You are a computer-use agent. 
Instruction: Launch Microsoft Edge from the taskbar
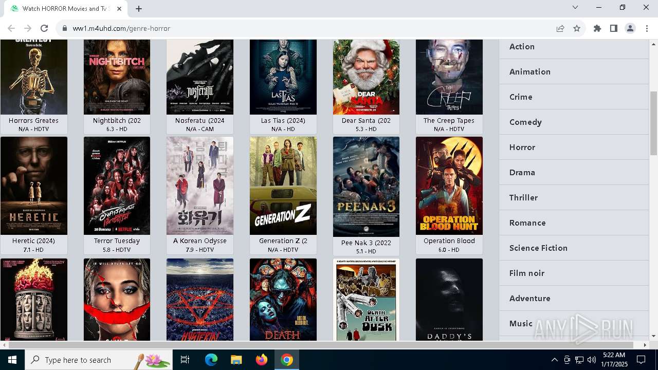point(211,360)
